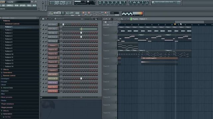Image resolution: width=213 pixels, height=119 pixels.
Task: Adjust the master pitch slider
Action: (46, 5)
